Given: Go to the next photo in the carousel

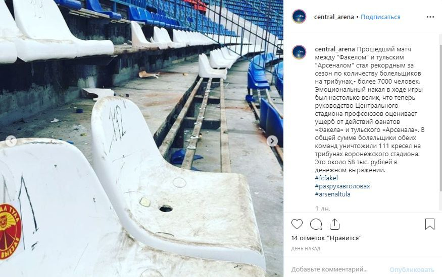Looking at the screenshot, I should 272,141.
